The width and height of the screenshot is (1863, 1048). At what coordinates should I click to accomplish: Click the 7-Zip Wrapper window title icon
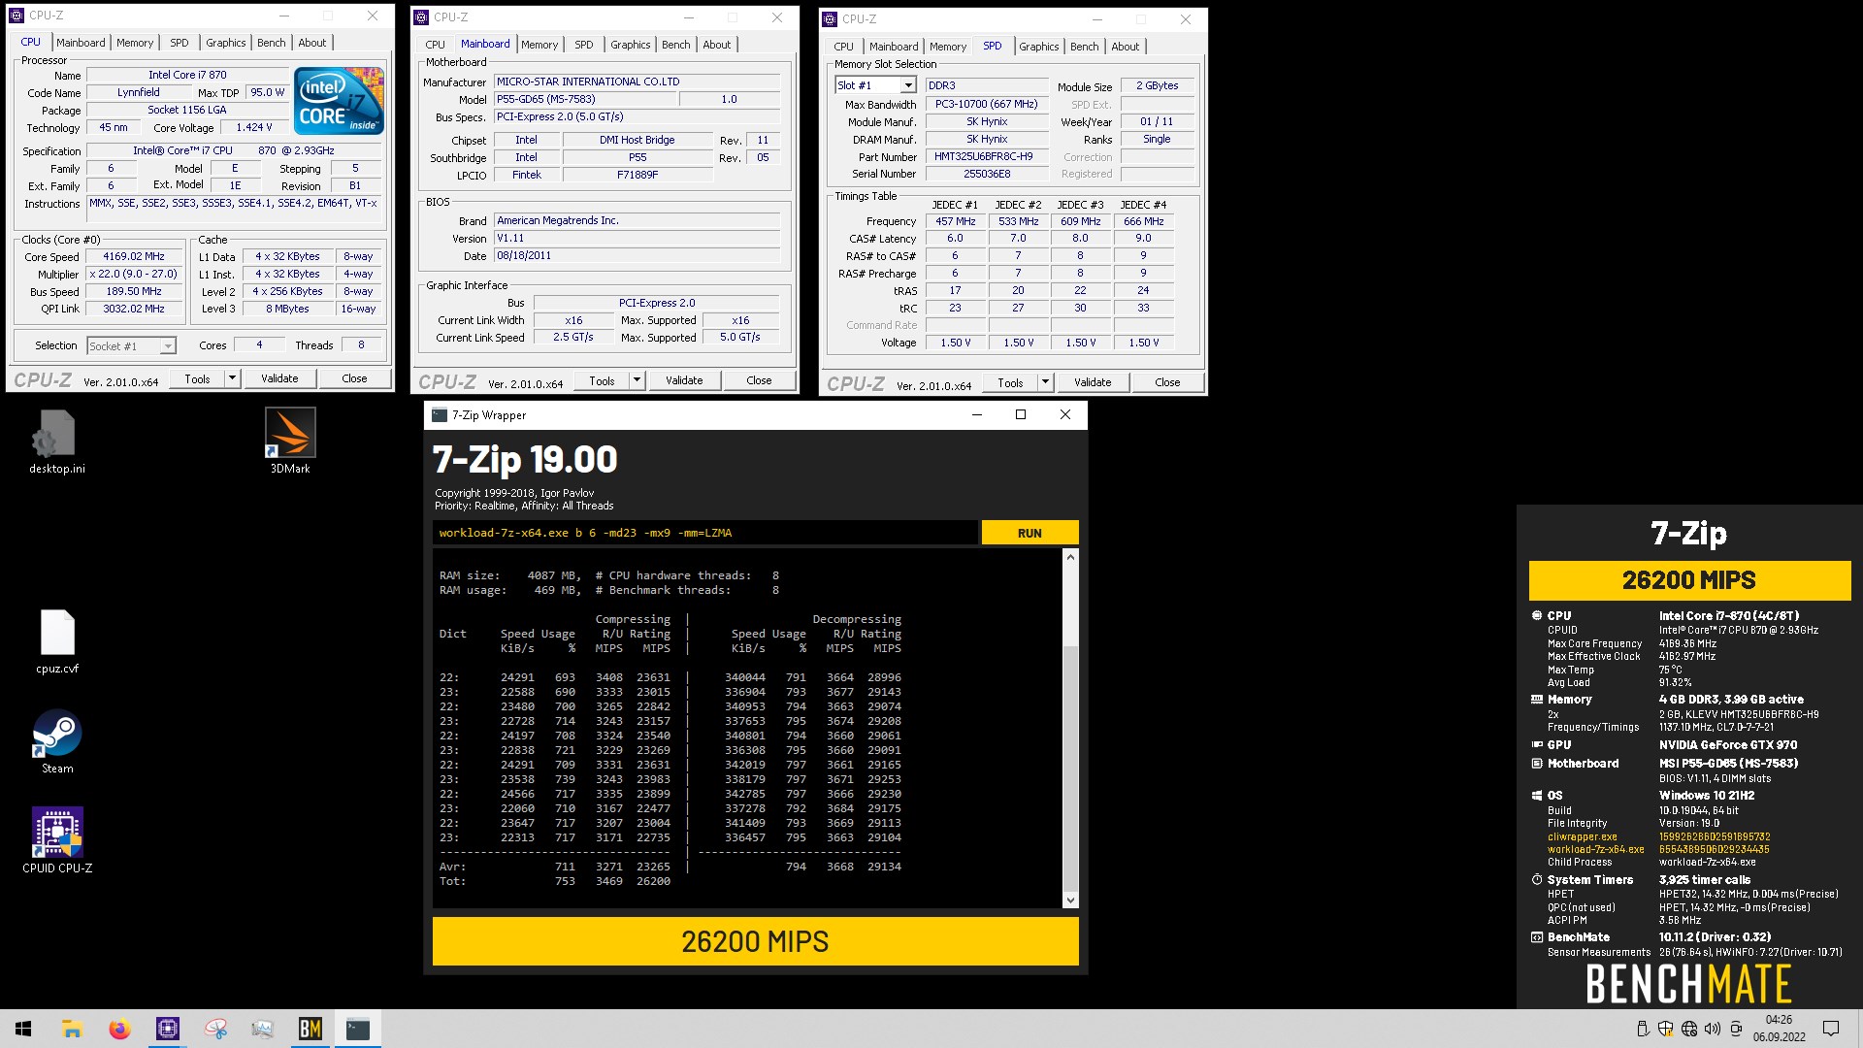pyautogui.click(x=440, y=414)
